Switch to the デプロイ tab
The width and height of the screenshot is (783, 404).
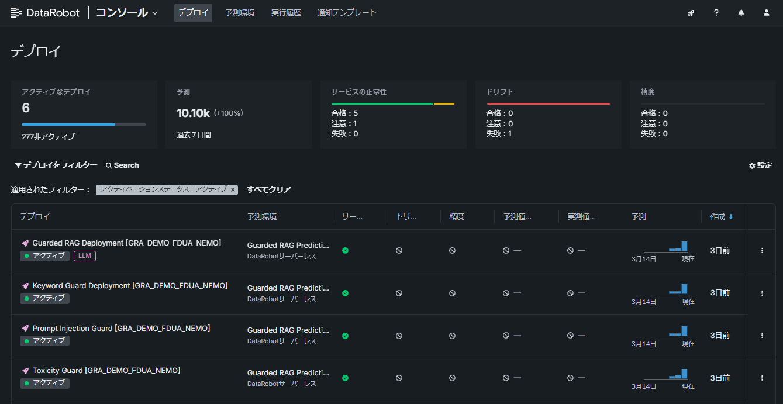(x=193, y=13)
